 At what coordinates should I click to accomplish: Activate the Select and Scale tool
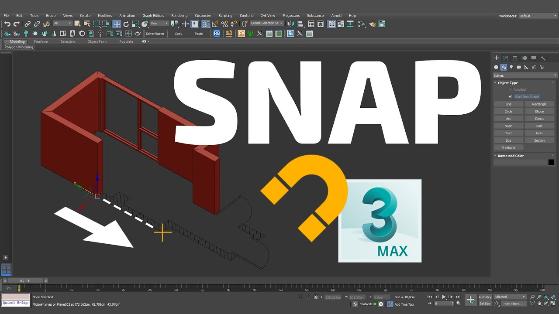(x=135, y=24)
